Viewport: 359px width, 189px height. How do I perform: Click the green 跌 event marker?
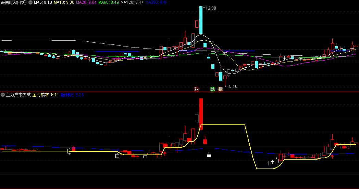coord(213,89)
